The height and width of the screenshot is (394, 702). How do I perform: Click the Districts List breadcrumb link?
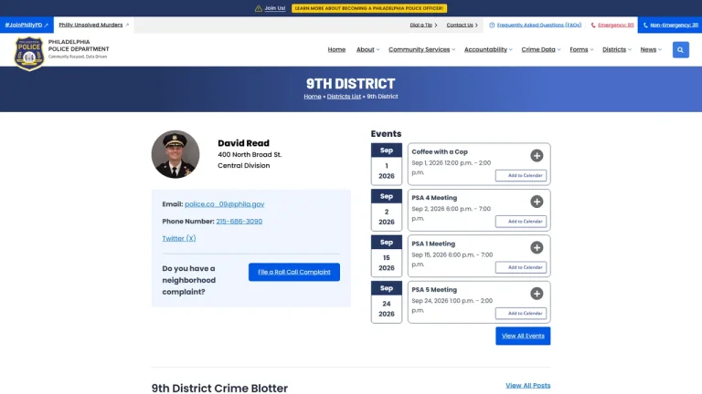pos(344,97)
